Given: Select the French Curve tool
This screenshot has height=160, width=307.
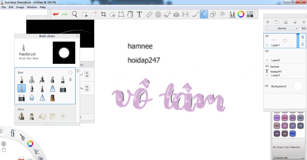Looking at the screenshot, I should (167, 14).
